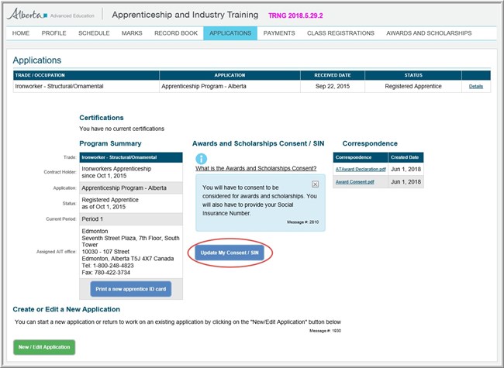Click Print a new apprentice ID card
Viewport: 504px width, 368px height.
click(x=131, y=289)
